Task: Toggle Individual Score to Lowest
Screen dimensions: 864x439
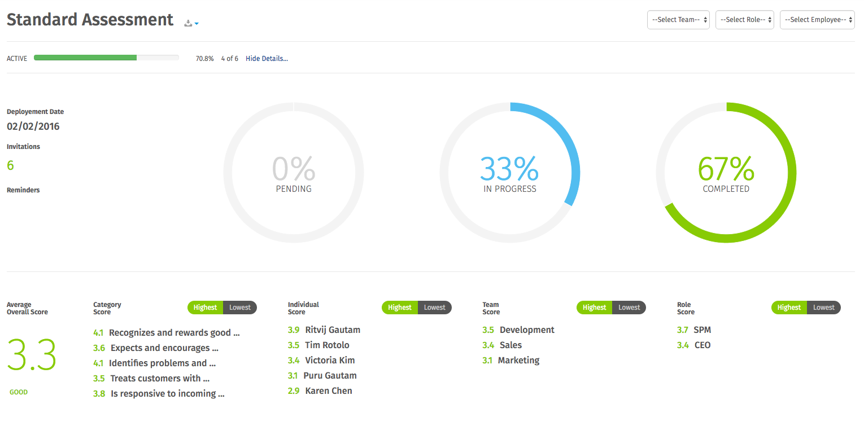Action: click(x=435, y=308)
